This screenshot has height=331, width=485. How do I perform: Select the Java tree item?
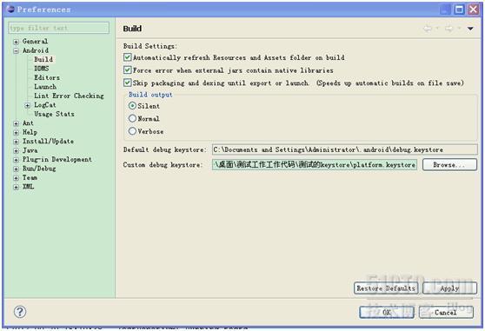pyautogui.click(x=30, y=150)
